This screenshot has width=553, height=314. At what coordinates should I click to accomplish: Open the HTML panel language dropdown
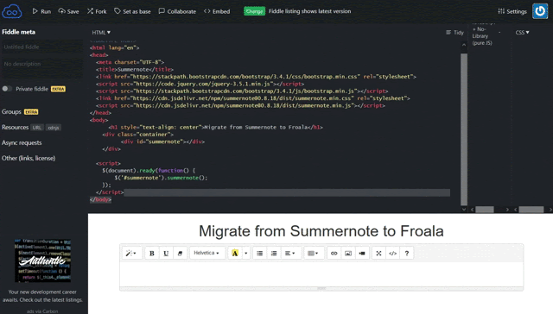pyautogui.click(x=101, y=33)
